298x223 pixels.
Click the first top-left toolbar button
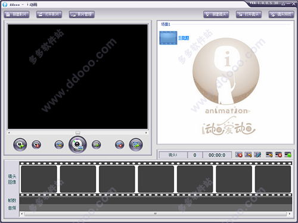(x=17, y=14)
